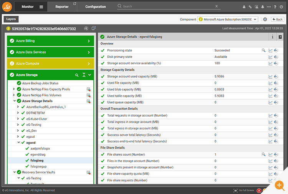Click the user profile icon in top bar
The height and width of the screenshot is (194, 288).
click(x=244, y=7)
